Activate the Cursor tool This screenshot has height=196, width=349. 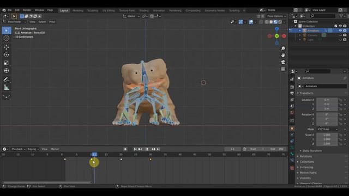tap(7, 38)
